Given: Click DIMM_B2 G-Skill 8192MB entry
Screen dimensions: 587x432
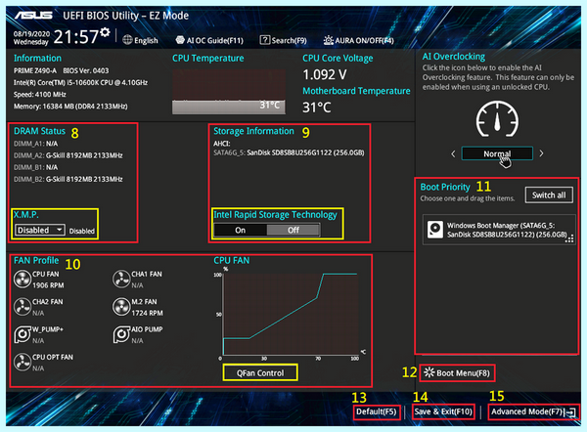Looking at the screenshot, I should (x=68, y=179).
